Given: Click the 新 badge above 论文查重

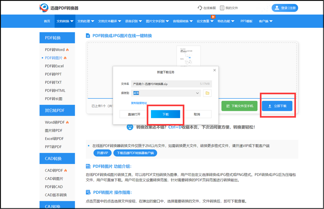Looking at the screenshot, I should click(x=213, y=17).
